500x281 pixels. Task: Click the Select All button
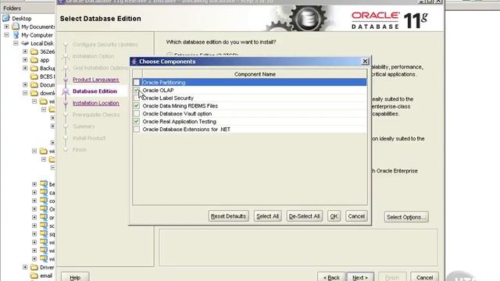(267, 216)
